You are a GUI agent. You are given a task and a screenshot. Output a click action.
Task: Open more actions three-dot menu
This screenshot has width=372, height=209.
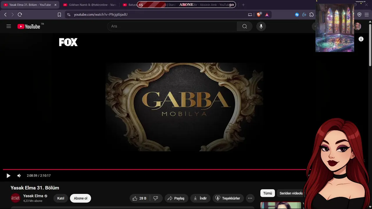click(x=250, y=198)
